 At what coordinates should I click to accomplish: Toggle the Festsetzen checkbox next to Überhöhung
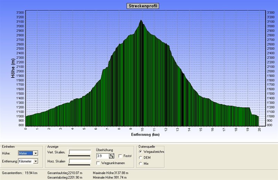(x=120, y=156)
